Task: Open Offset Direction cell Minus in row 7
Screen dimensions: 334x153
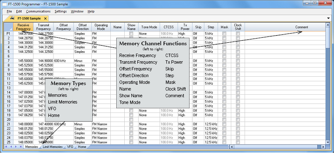Action: point(83,61)
